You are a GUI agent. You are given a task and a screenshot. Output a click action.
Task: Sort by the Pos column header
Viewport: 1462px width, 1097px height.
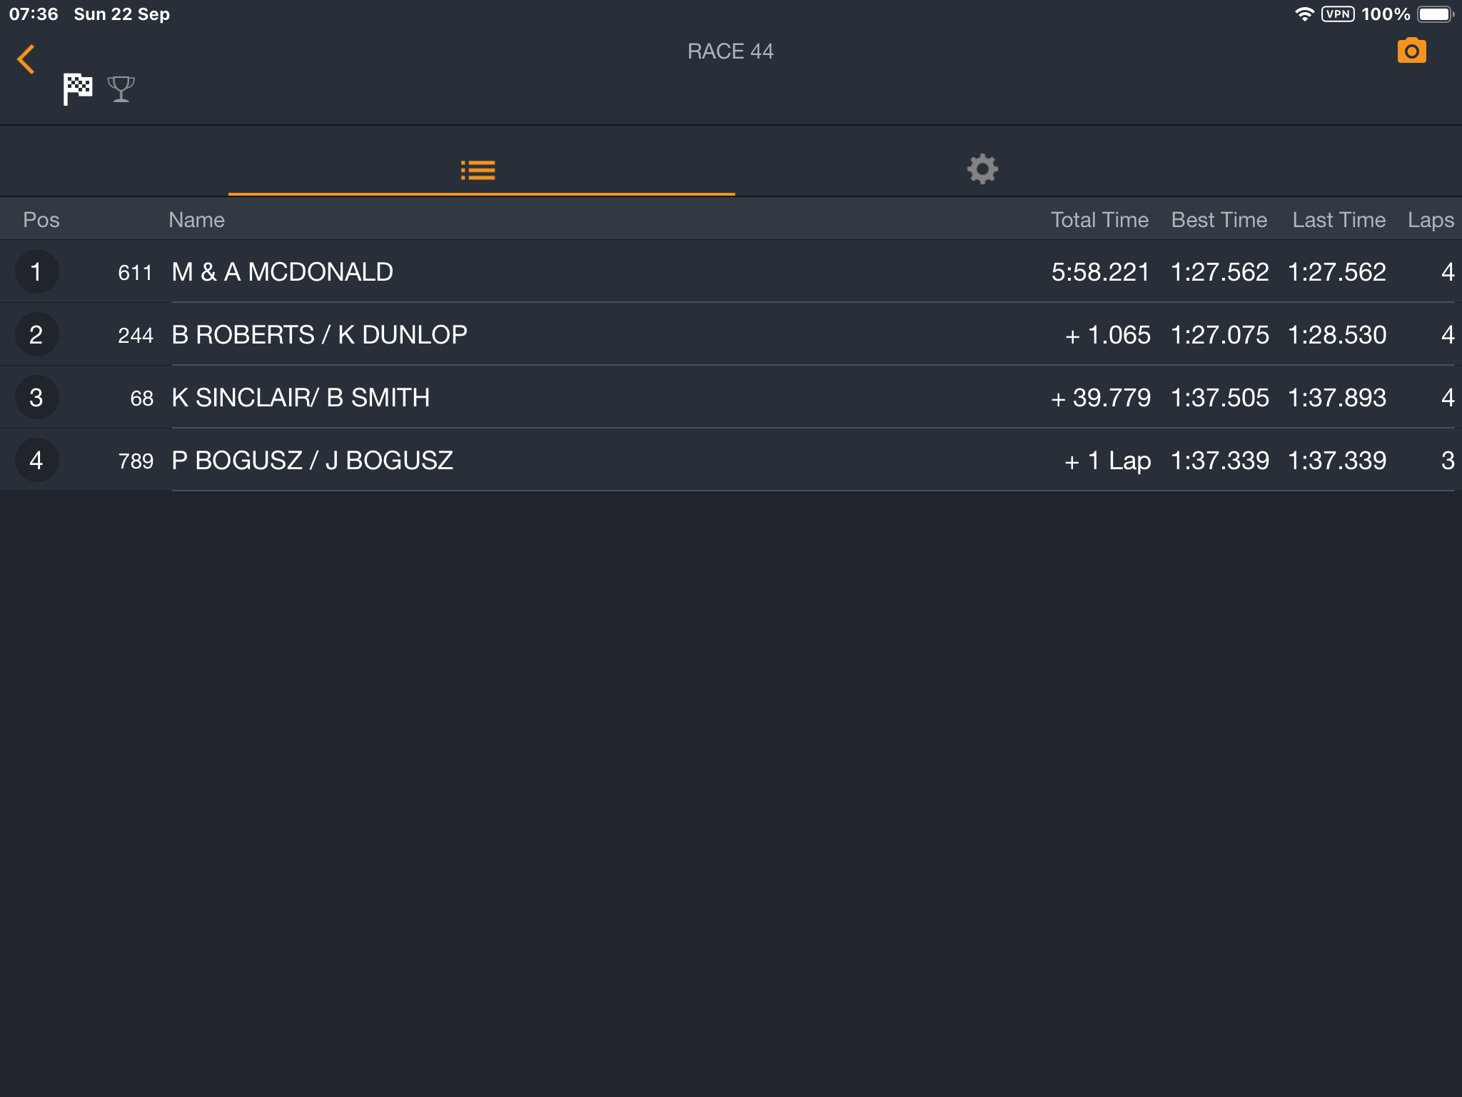pos(41,220)
